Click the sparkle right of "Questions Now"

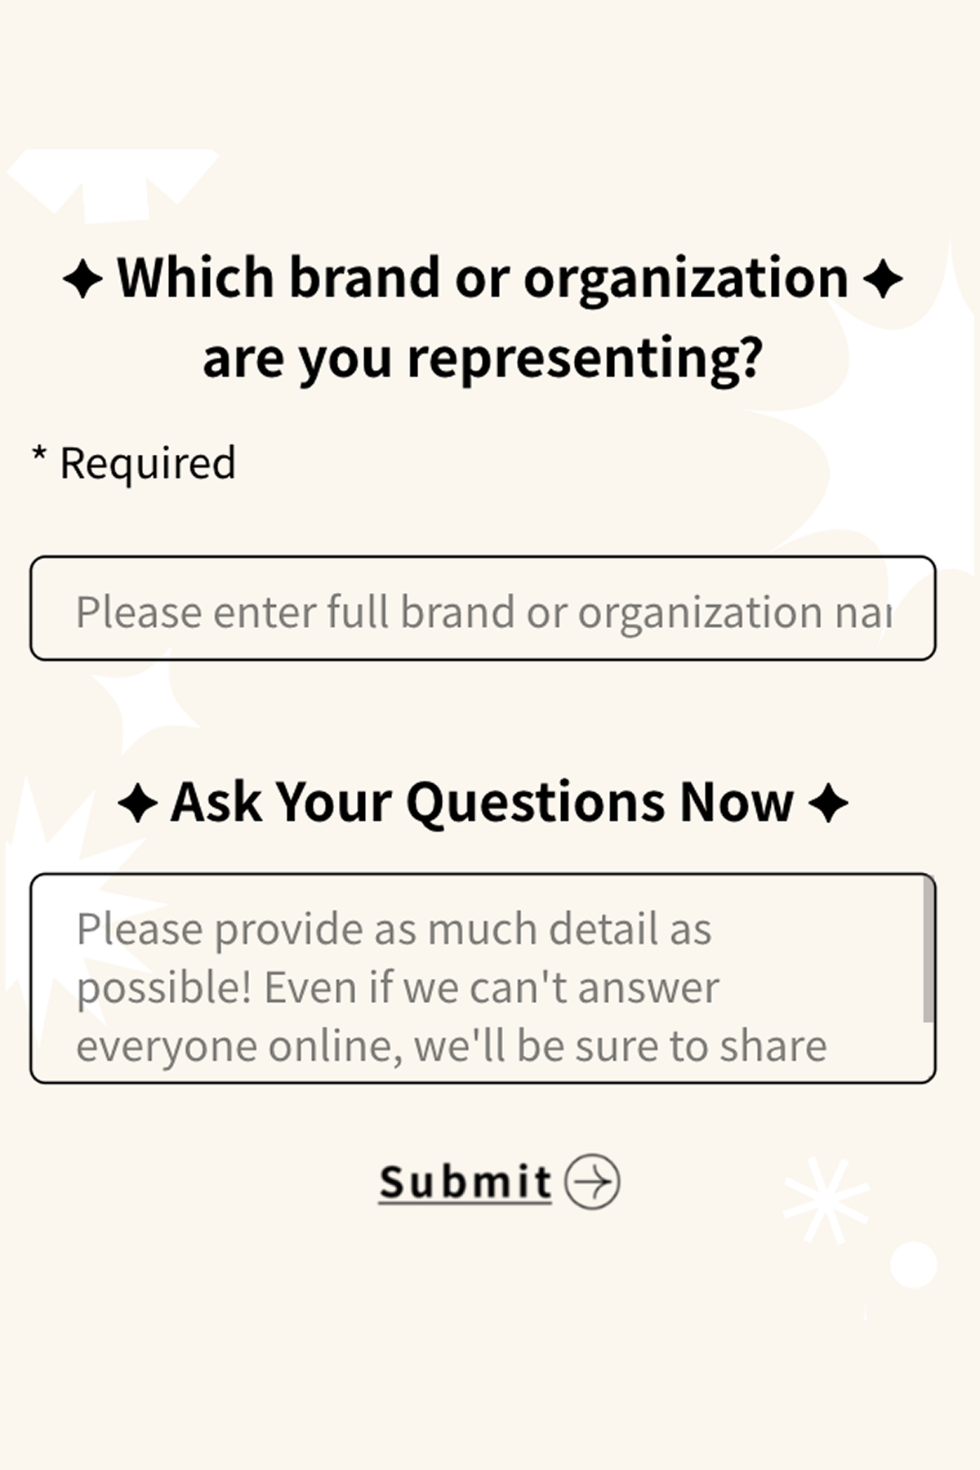[828, 804]
